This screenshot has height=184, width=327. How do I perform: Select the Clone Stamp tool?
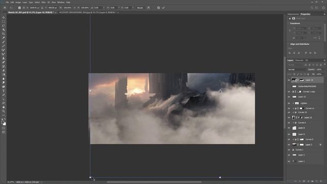tap(4, 58)
